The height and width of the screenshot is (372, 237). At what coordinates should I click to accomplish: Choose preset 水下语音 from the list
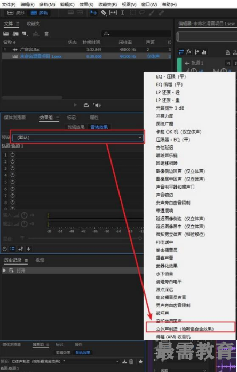pyautogui.click(x=164, y=274)
